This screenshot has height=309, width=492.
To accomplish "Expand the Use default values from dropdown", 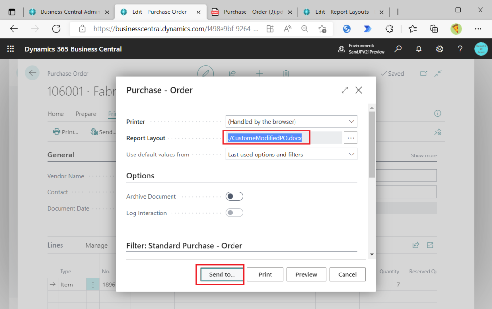I will coord(291,154).
